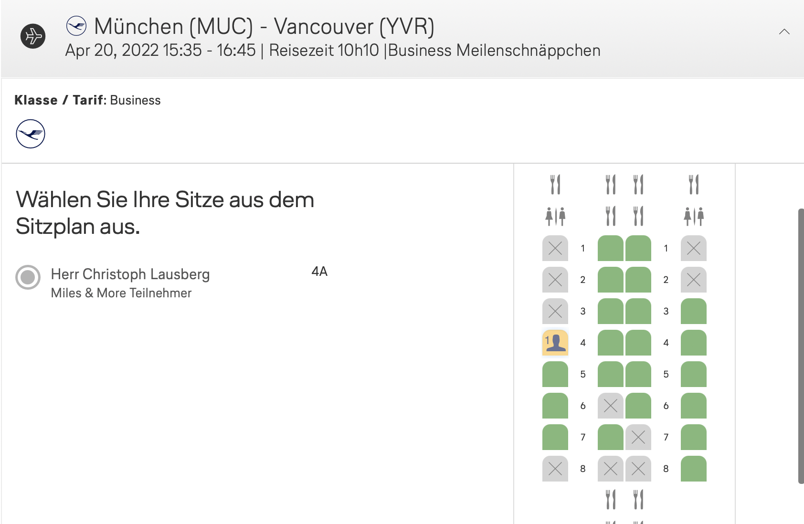Click the blocked right window seat in row 2

point(693,280)
